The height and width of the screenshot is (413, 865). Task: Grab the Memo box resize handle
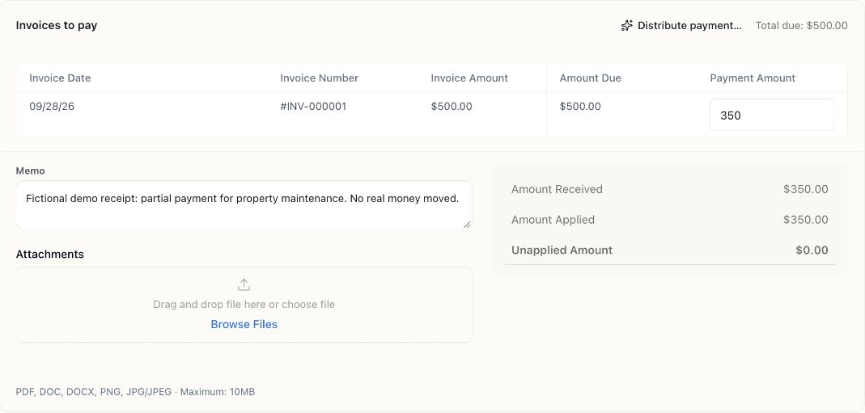click(467, 224)
